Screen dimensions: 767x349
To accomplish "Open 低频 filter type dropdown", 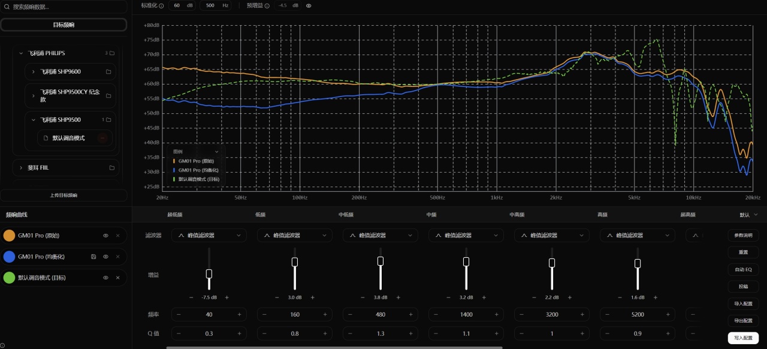I will pos(294,236).
